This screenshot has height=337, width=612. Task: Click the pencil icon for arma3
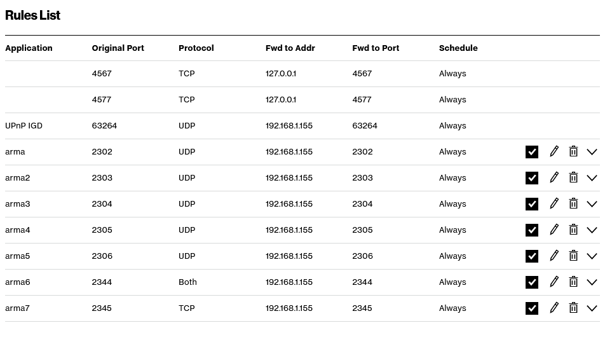pyautogui.click(x=554, y=203)
